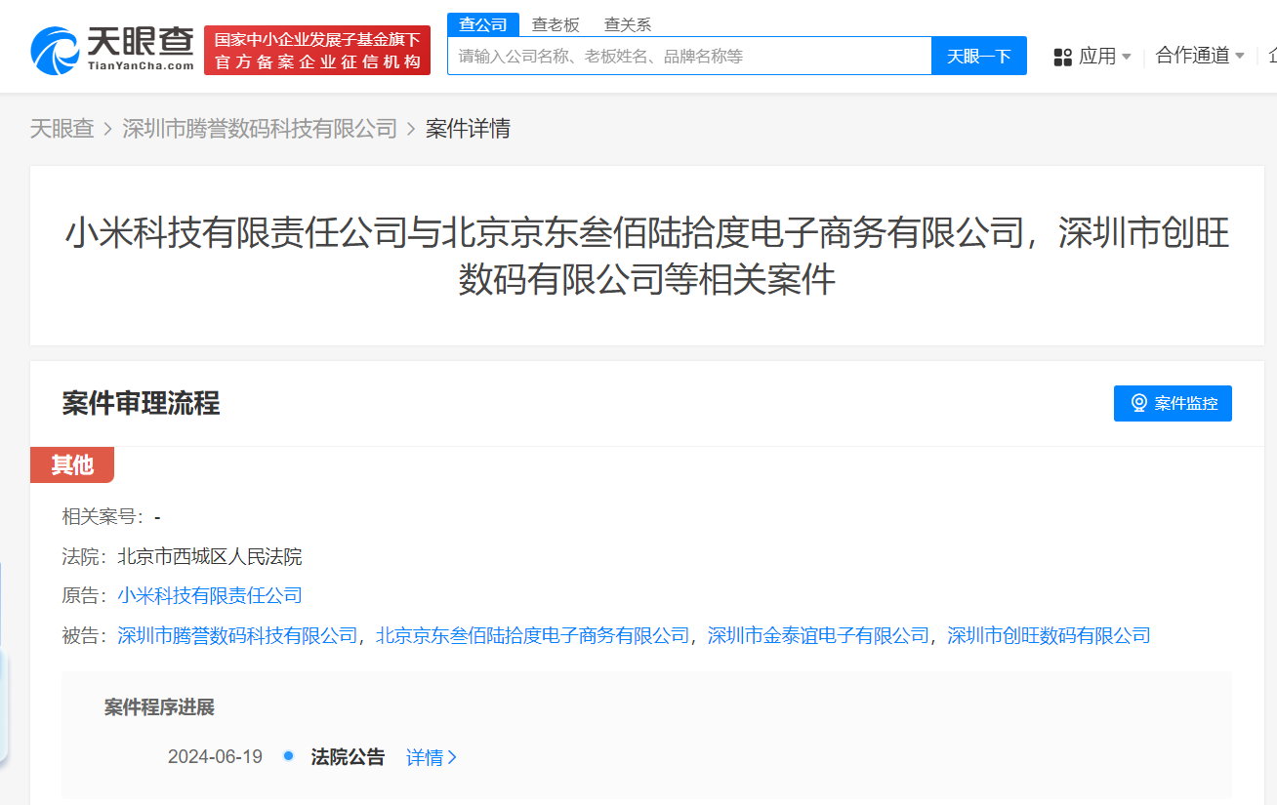Click the red 国家中小企业发展子基金 badge
Screen dimensions: 1277x805
click(x=316, y=49)
